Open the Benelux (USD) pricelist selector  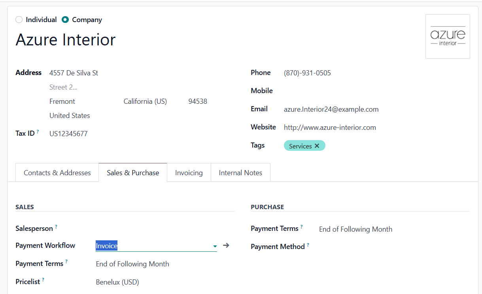coord(117,282)
